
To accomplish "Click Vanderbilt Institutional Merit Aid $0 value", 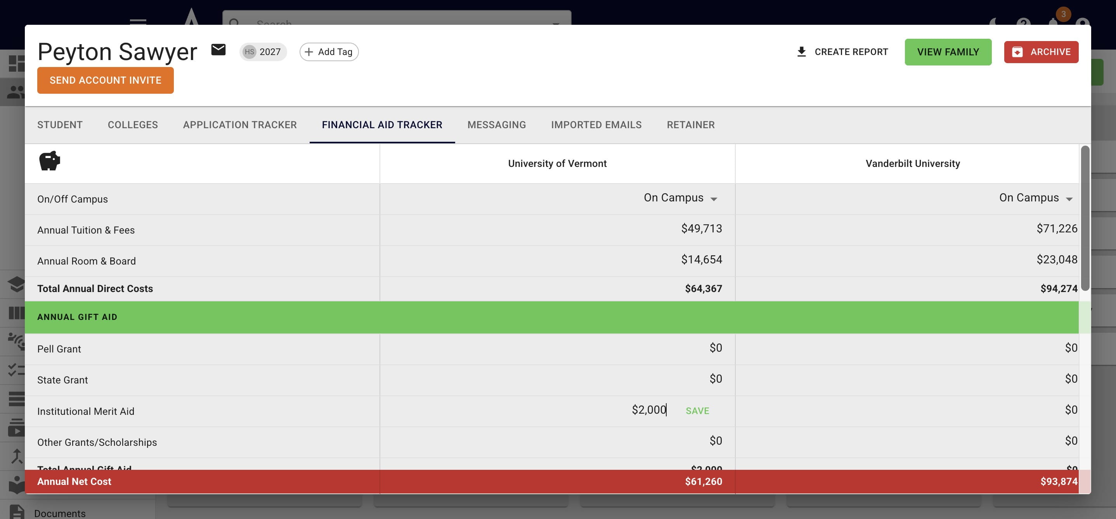I will [1071, 410].
